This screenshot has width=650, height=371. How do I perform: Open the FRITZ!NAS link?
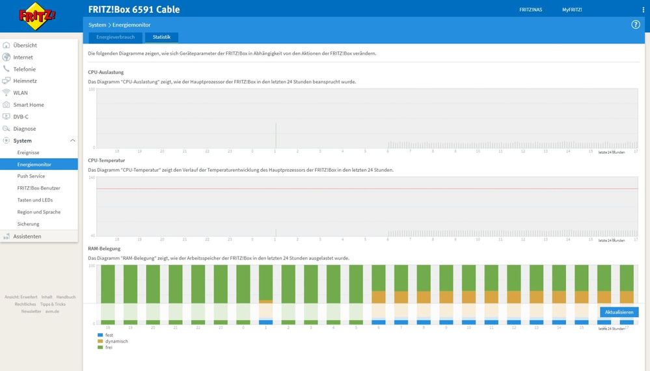(531, 10)
